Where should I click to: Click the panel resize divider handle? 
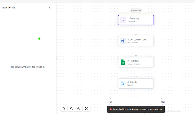[x=57, y=58]
